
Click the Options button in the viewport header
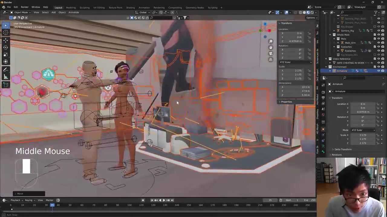(x=311, y=18)
